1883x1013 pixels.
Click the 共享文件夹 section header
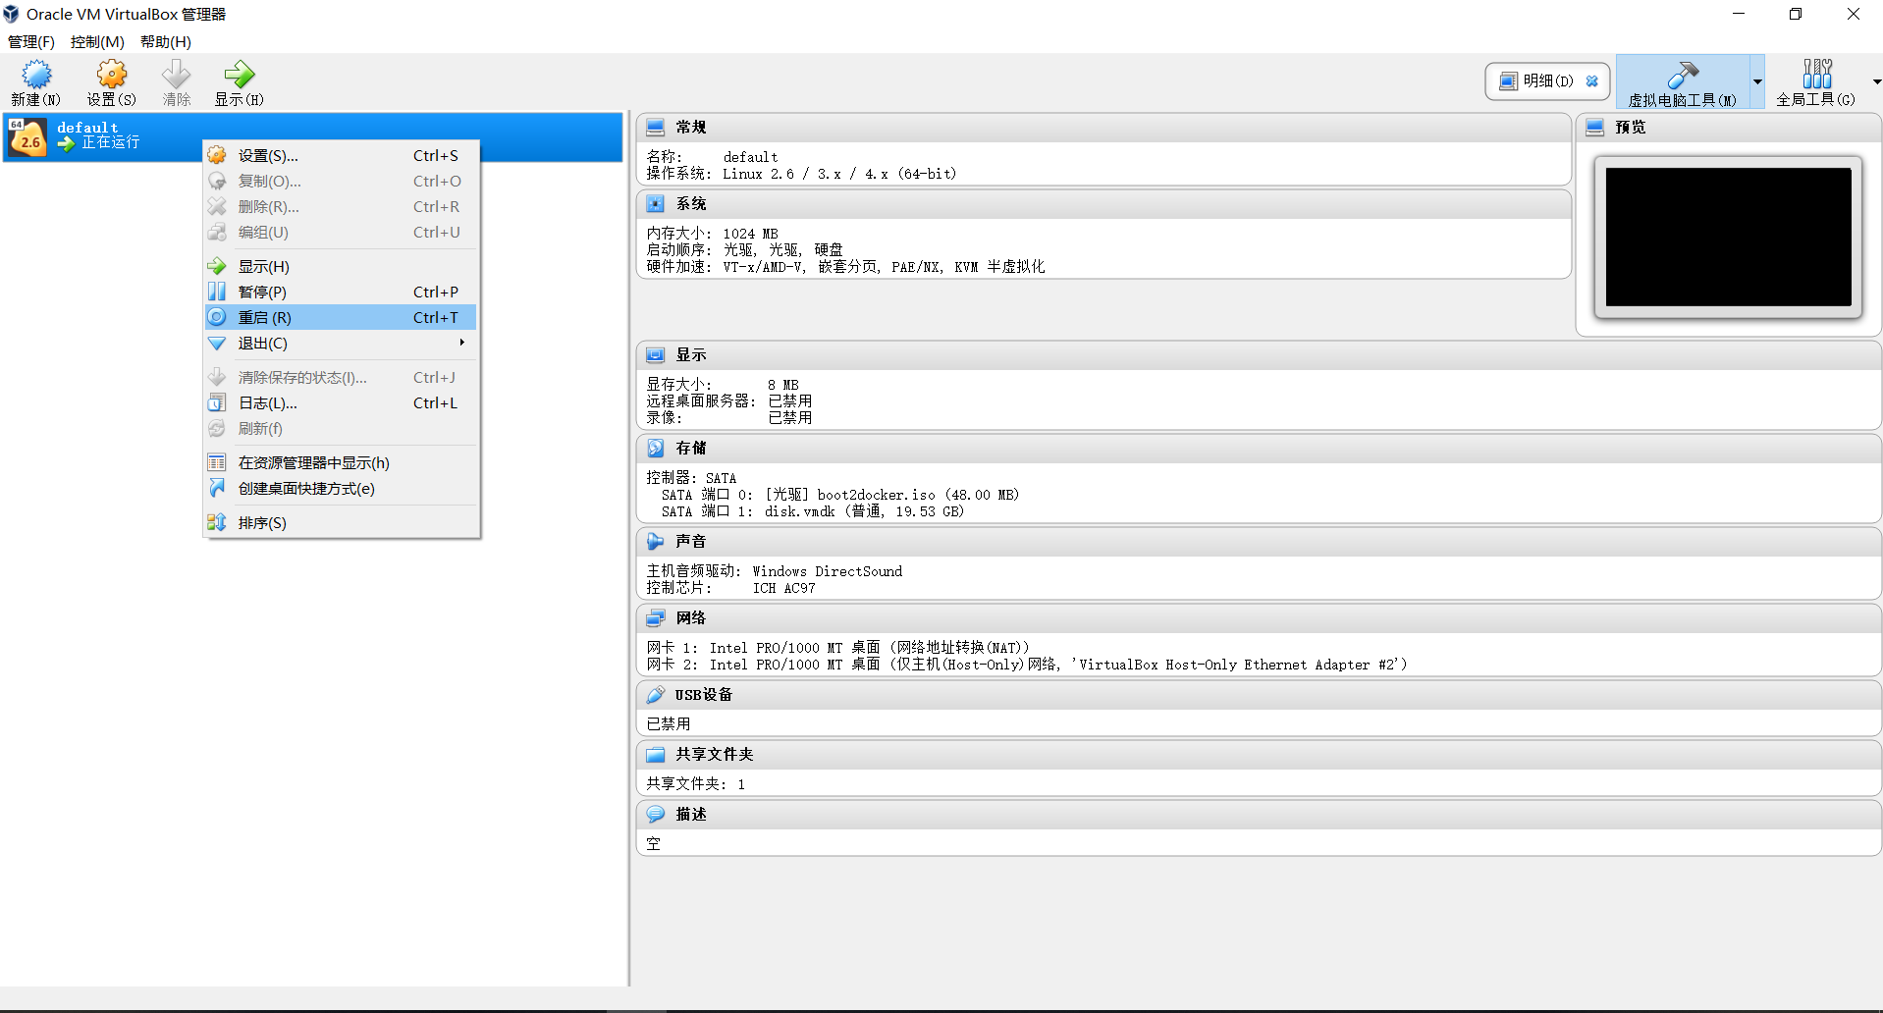click(1259, 755)
